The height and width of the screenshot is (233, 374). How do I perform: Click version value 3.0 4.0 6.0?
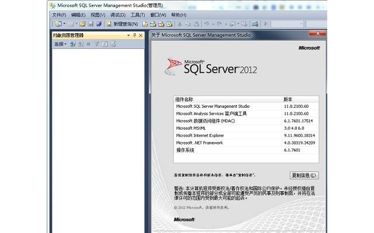(294, 128)
